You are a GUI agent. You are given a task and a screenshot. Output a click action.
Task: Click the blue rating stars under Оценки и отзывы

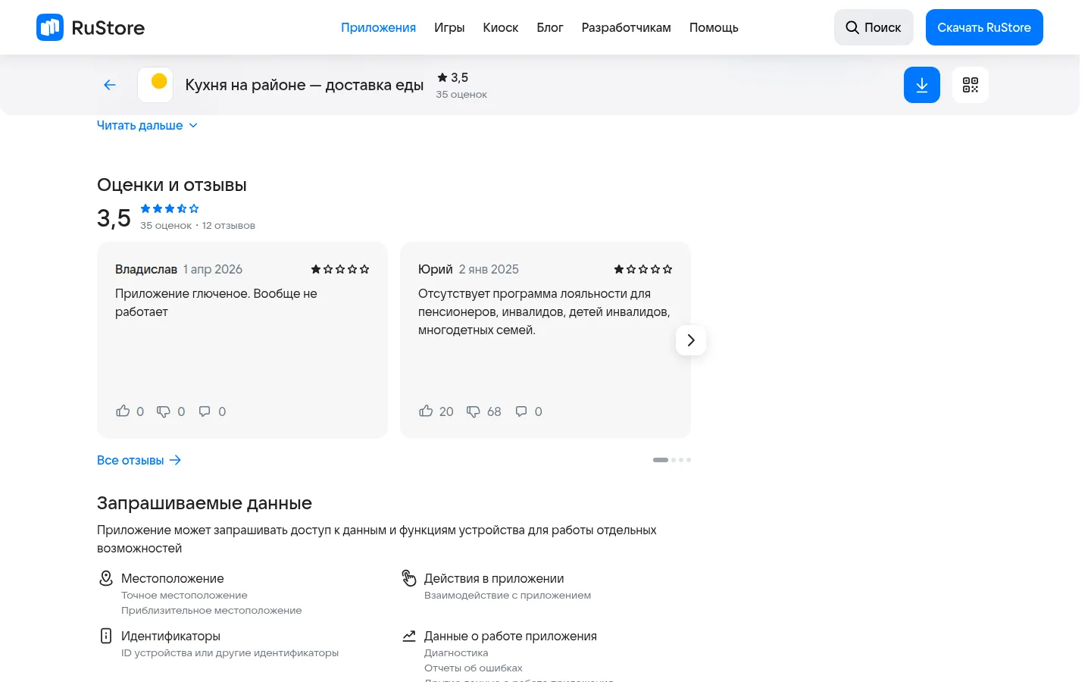click(x=170, y=208)
